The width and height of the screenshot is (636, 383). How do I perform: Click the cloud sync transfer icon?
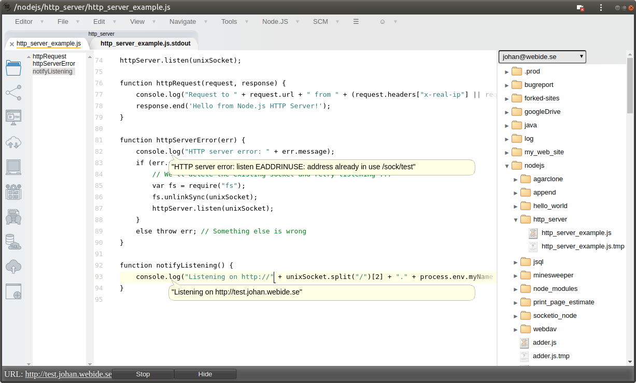pyautogui.click(x=13, y=142)
